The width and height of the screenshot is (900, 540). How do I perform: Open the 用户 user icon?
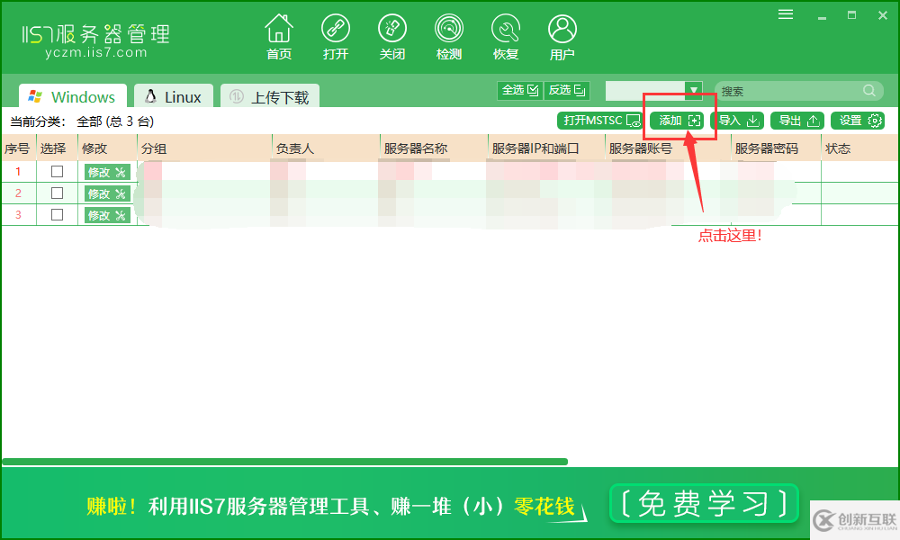(x=562, y=34)
